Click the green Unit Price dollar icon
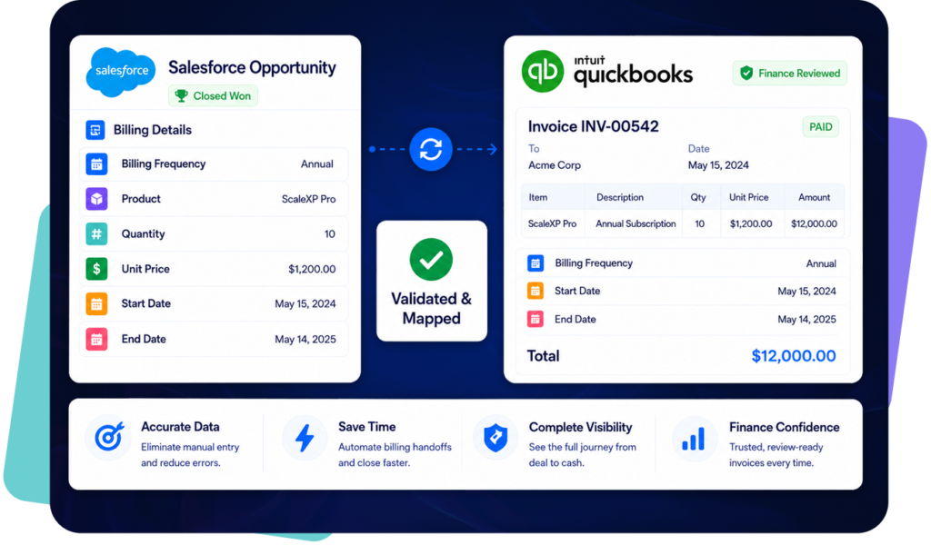 pyautogui.click(x=96, y=269)
